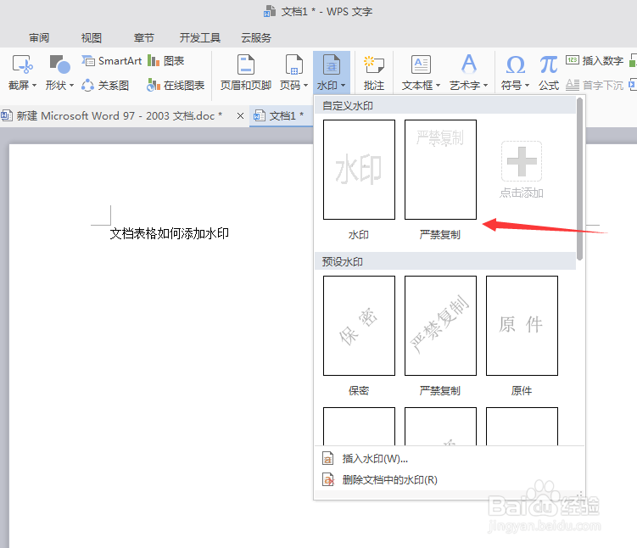Image resolution: width=637 pixels, height=548 pixels.
Task: Click the 符号 omega symbol icon
Action: pos(515,64)
